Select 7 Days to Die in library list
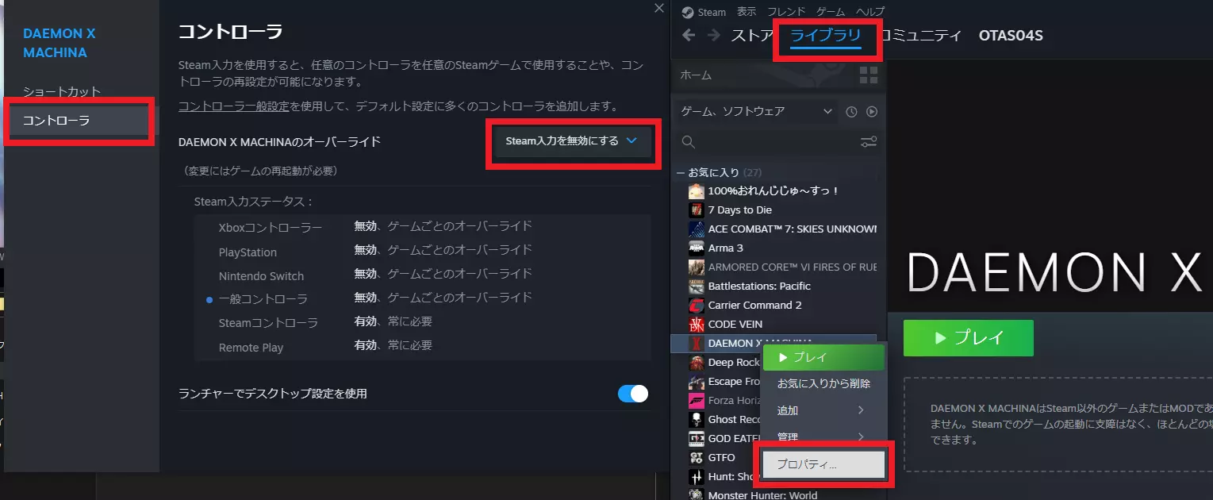 click(x=739, y=210)
